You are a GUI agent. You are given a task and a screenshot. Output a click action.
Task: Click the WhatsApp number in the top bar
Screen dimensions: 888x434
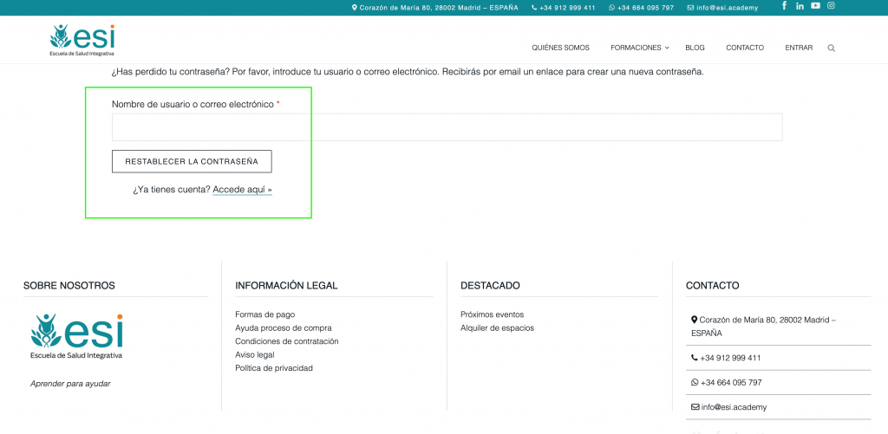pyautogui.click(x=641, y=8)
